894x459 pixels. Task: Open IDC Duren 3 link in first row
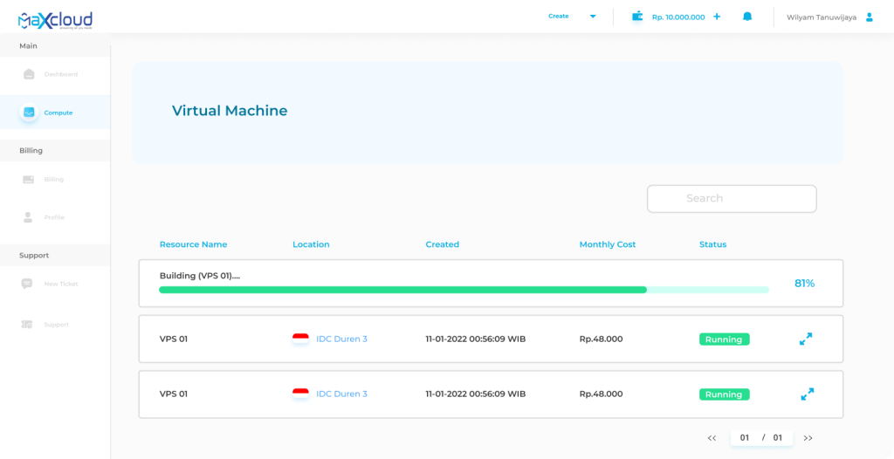coord(341,339)
